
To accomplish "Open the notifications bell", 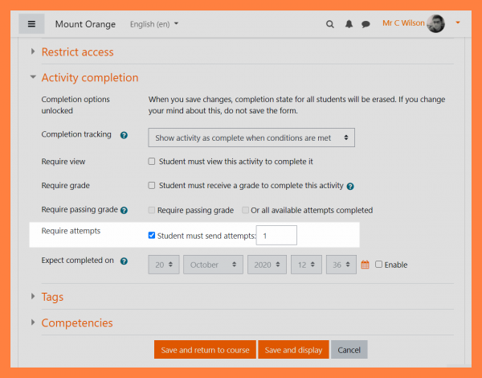I will click(349, 24).
